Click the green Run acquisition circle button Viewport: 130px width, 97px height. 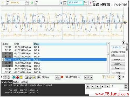14,77
